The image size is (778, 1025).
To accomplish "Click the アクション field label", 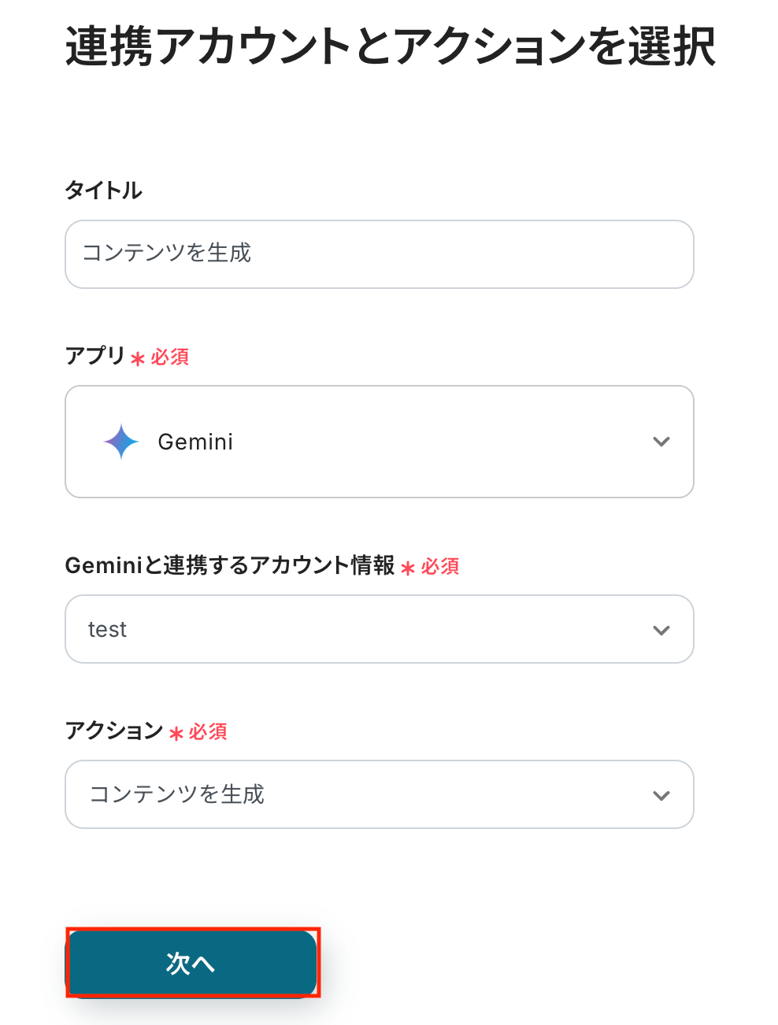I will click(x=114, y=731).
